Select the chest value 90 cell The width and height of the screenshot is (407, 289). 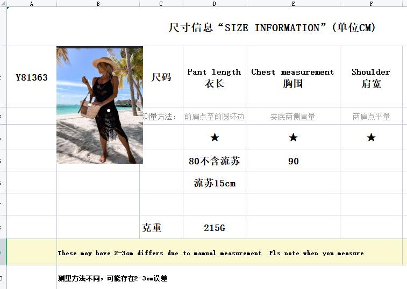click(293, 161)
